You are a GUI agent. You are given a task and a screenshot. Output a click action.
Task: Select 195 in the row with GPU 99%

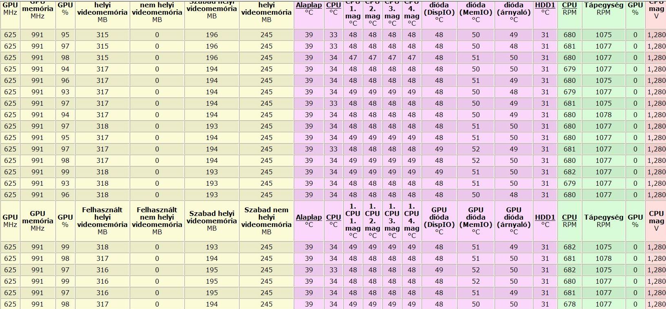pos(212,281)
